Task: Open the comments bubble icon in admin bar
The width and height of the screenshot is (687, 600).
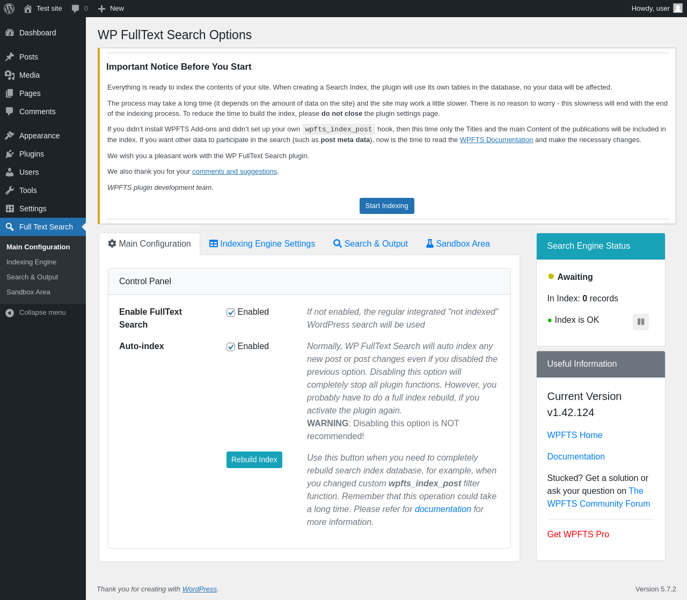Action: pyautogui.click(x=76, y=9)
